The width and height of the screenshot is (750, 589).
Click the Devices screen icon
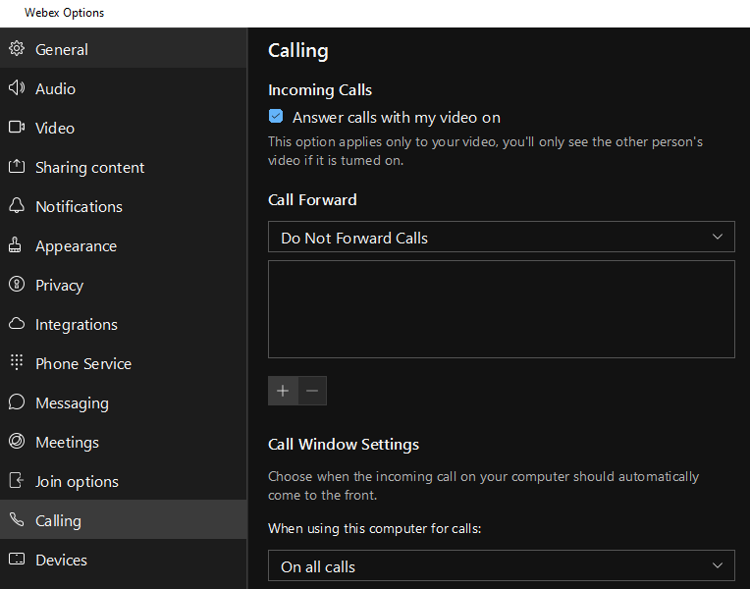pyautogui.click(x=17, y=559)
